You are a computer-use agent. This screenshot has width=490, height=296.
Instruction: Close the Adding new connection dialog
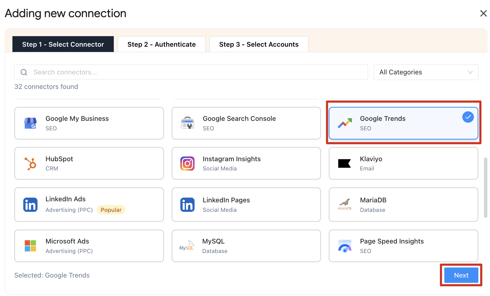483,13
